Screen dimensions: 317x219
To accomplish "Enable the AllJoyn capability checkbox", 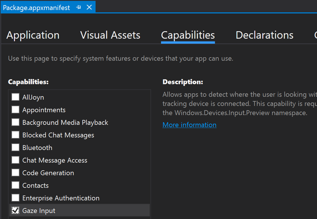I will [x=15, y=97].
